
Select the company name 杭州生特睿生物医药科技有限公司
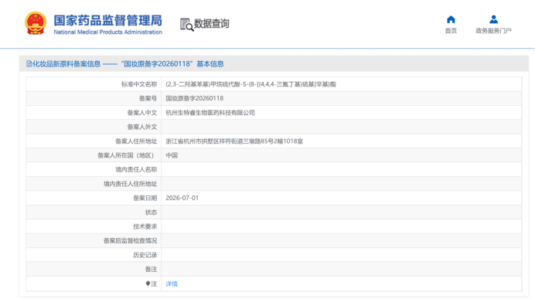(x=210, y=113)
